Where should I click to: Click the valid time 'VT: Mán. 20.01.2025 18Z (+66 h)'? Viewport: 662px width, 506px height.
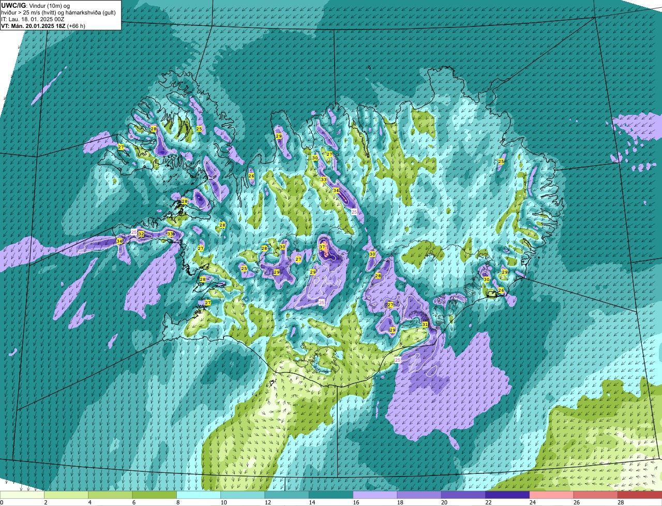coord(43,25)
